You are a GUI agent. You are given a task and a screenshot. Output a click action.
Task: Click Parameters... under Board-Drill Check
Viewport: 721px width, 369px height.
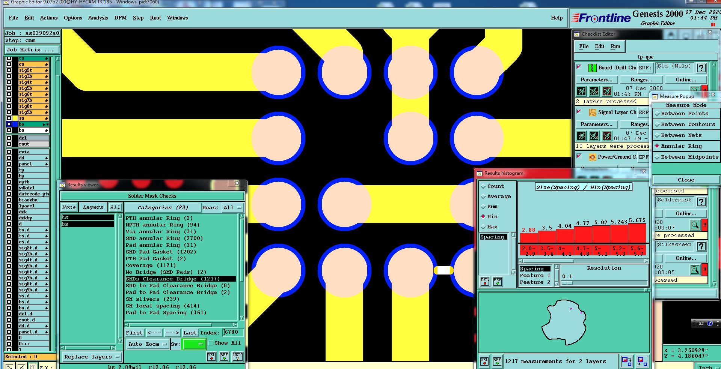click(x=596, y=80)
